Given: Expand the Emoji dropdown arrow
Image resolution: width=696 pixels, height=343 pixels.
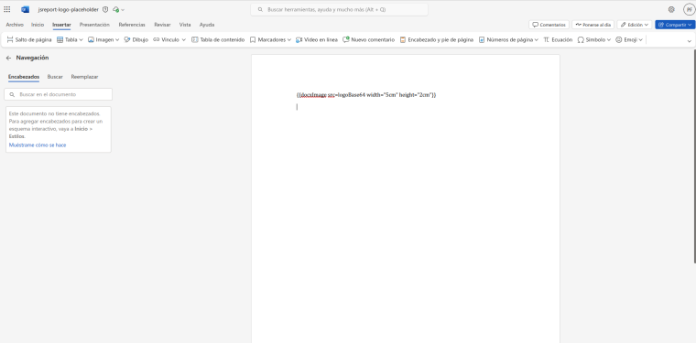Looking at the screenshot, I should pyautogui.click(x=640, y=40).
